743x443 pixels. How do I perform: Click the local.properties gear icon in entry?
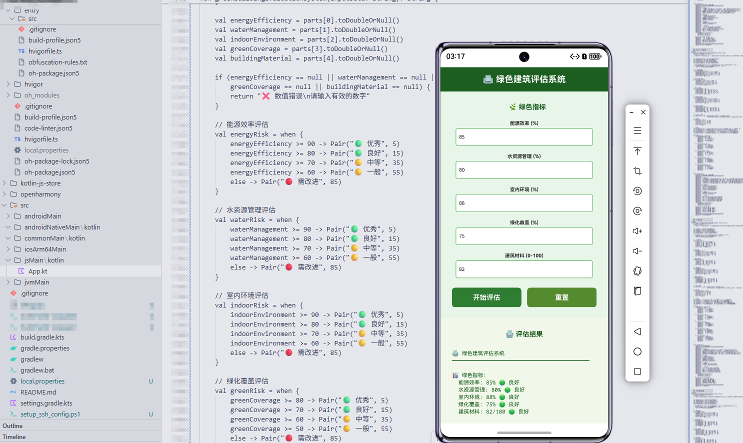(17, 150)
